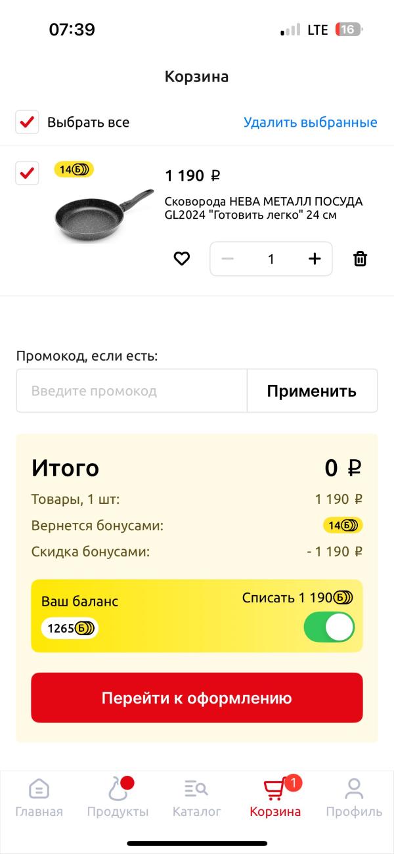Image resolution: width=394 pixels, height=854 pixels.
Task: Tap the 1265 bonus balance badge
Action: click(70, 628)
